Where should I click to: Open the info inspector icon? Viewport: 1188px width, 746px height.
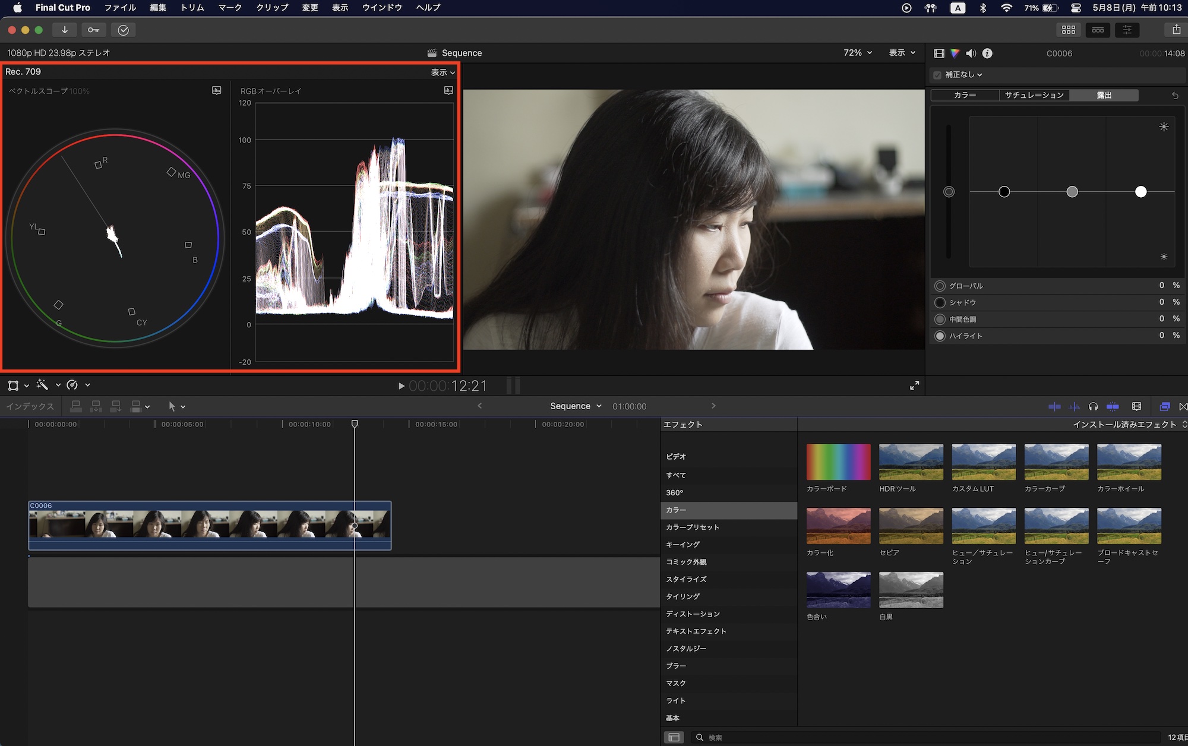point(987,53)
